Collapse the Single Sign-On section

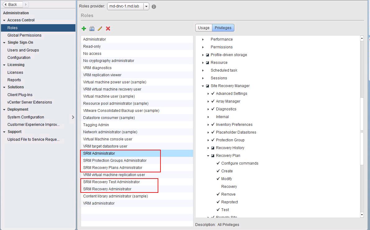[4, 43]
